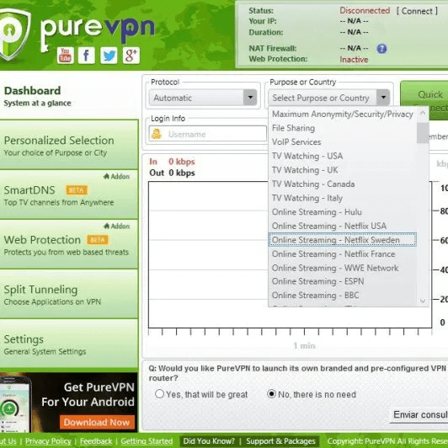The image size is (448, 448).
Task: Open Privacy Policy link
Action: click(48, 441)
